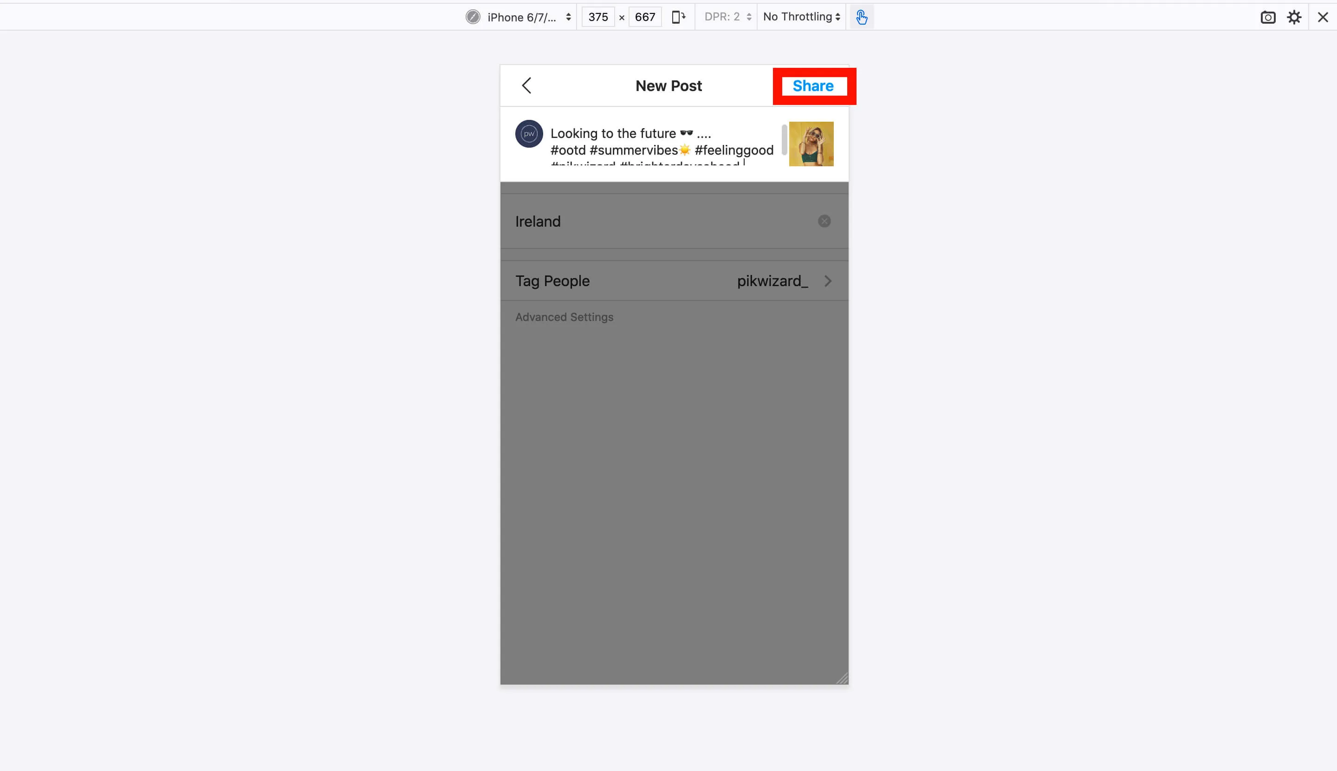Click the back arrow to go back
This screenshot has height=771, width=1337.
[527, 85]
